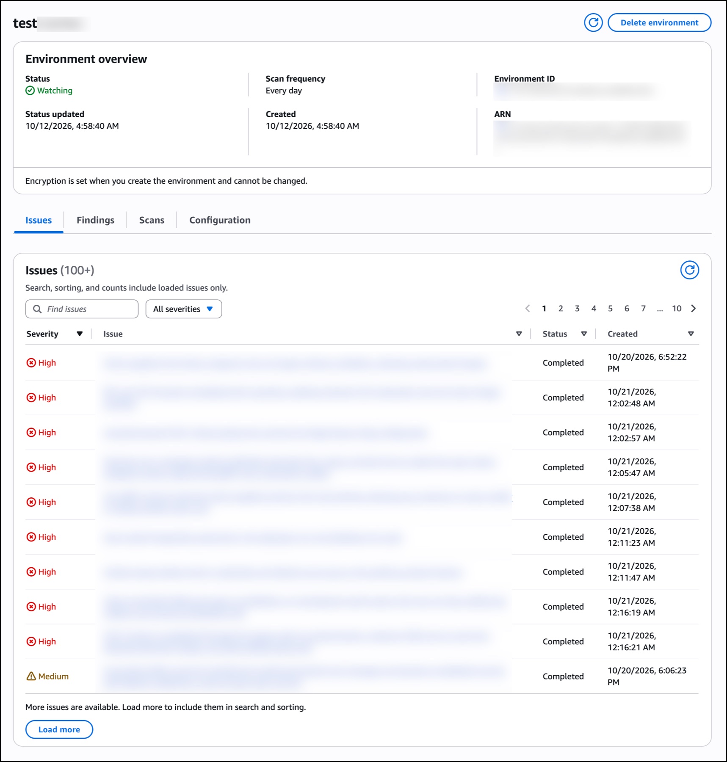Go to next page chevron

694,308
